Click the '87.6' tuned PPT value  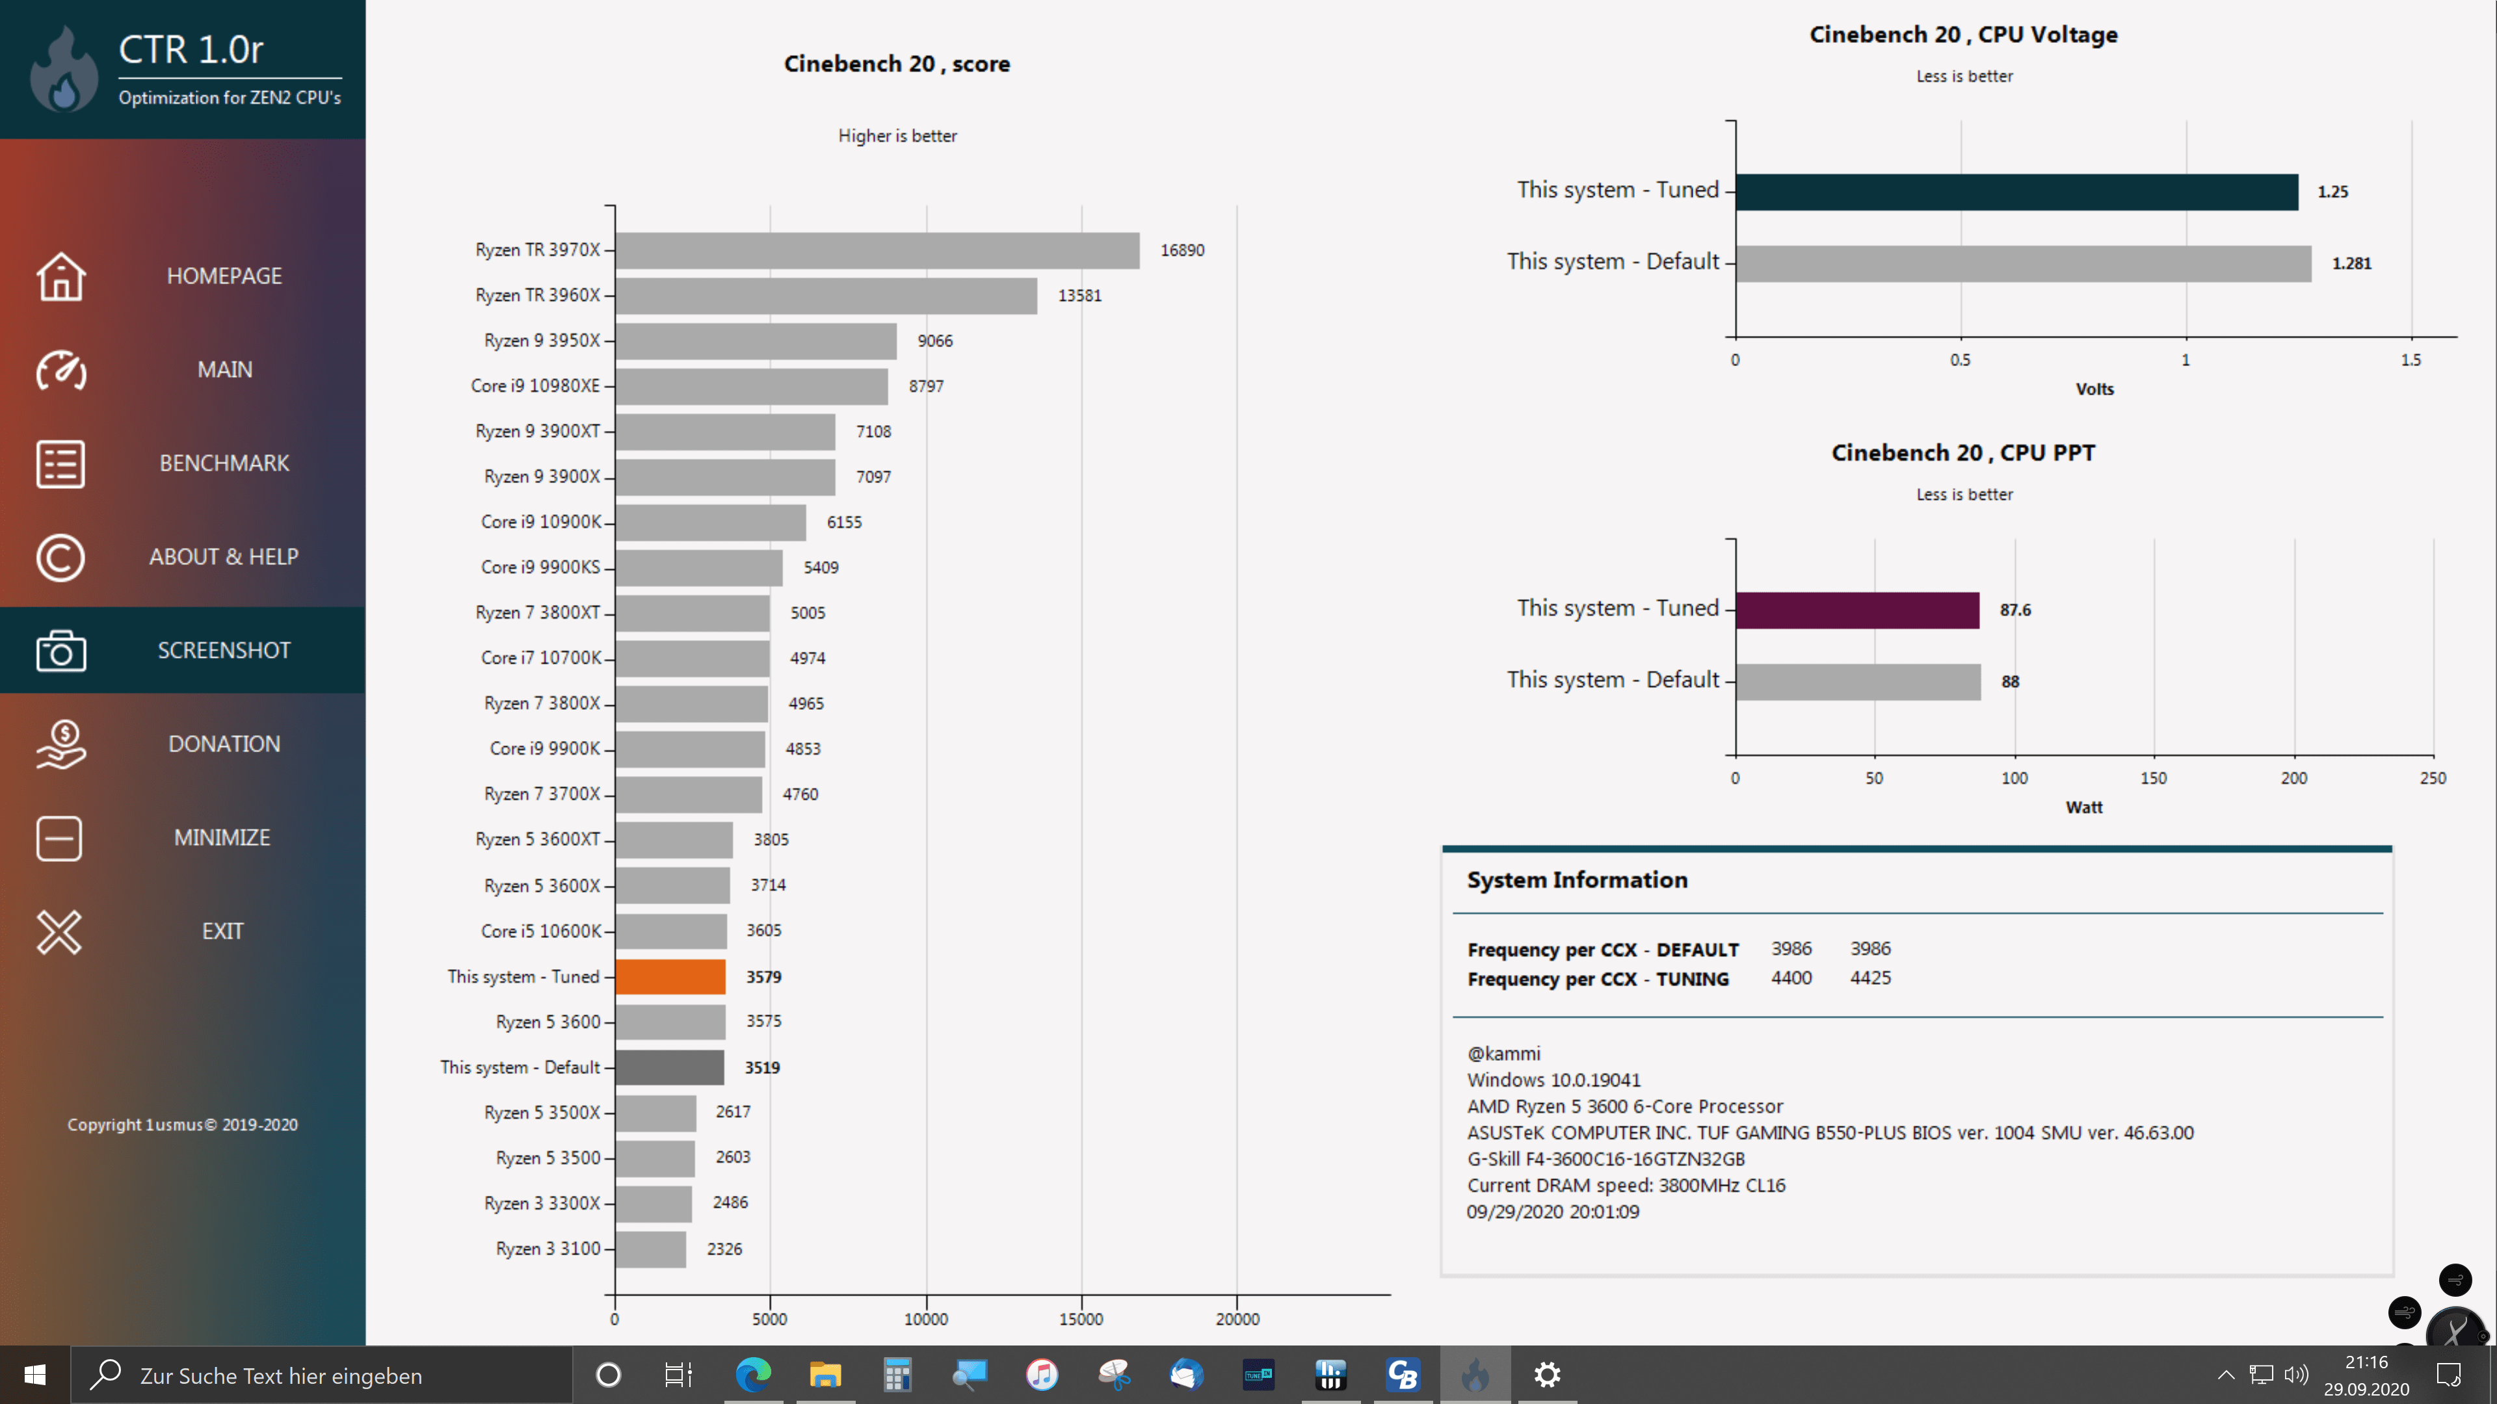pos(2015,610)
